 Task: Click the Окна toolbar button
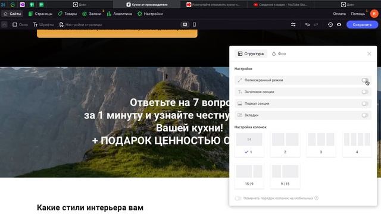tap(20, 24)
